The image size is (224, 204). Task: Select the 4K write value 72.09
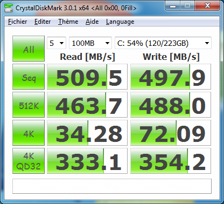pyautogui.click(x=171, y=133)
